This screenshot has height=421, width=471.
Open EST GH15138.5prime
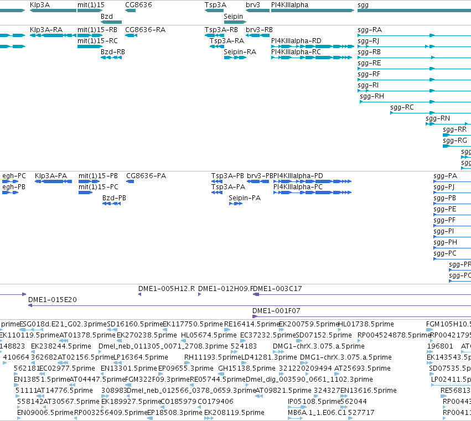pos(247,369)
